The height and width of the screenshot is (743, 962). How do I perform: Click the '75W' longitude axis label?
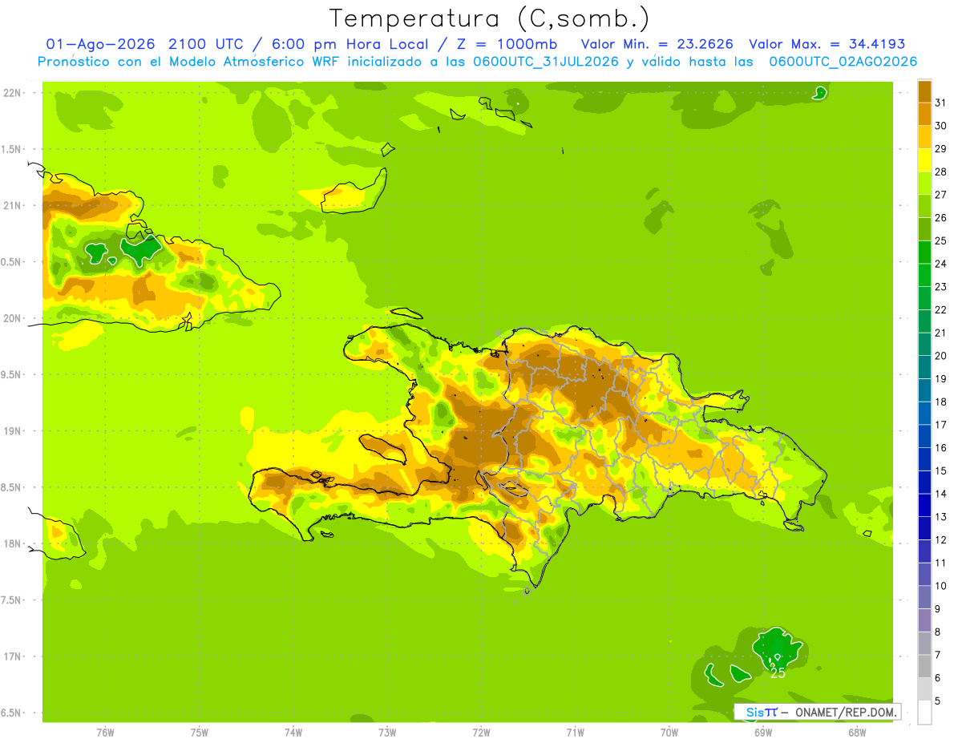pos(200,733)
